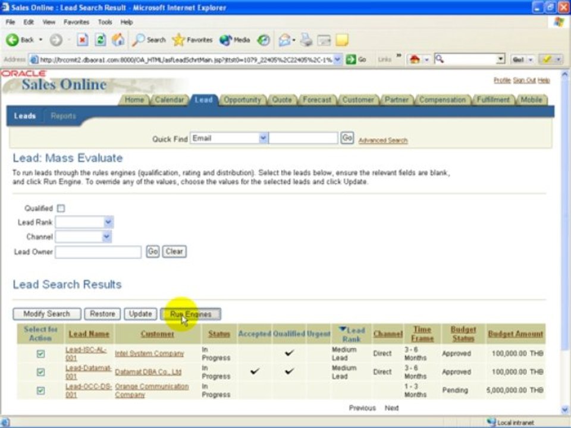This screenshot has height=428, width=571.
Task: Open the View menu
Action: coord(49,22)
